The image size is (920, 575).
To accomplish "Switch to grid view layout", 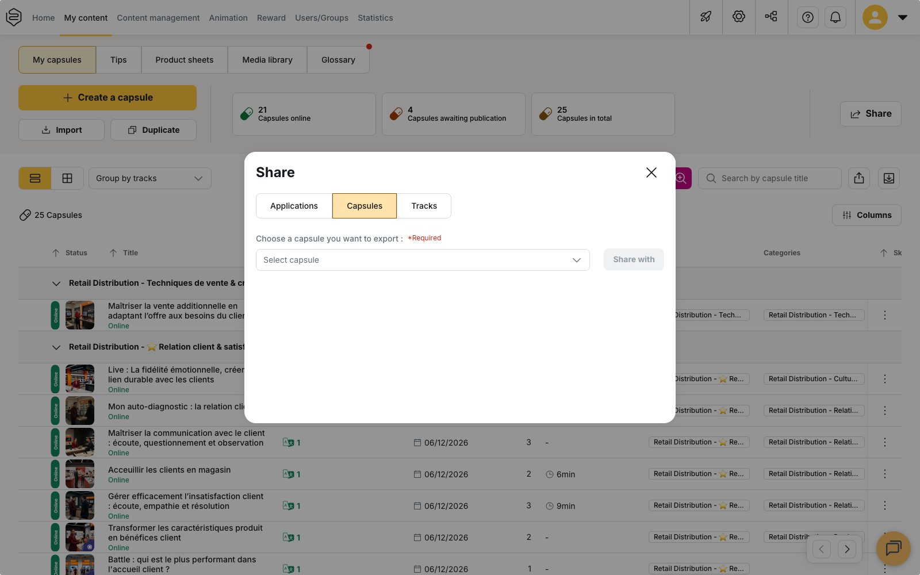I will pos(67,178).
